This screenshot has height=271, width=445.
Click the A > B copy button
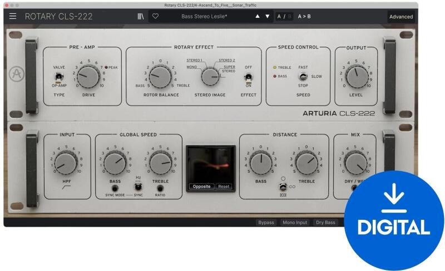coord(304,17)
